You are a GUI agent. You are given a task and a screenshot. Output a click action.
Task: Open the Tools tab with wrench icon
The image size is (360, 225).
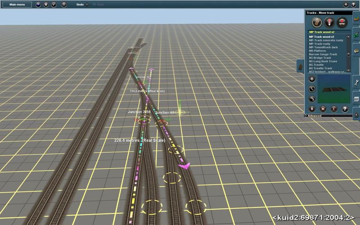click(x=356, y=83)
